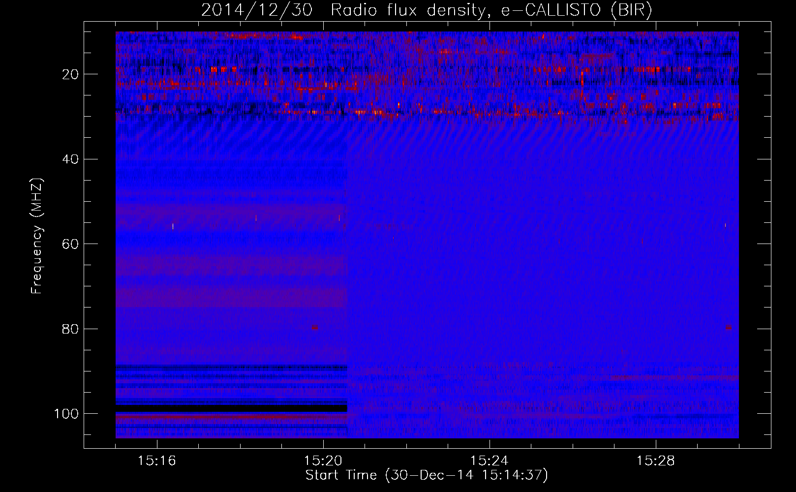Click the 15:20 time tick label
This screenshot has height=492, width=796.
[x=323, y=461]
